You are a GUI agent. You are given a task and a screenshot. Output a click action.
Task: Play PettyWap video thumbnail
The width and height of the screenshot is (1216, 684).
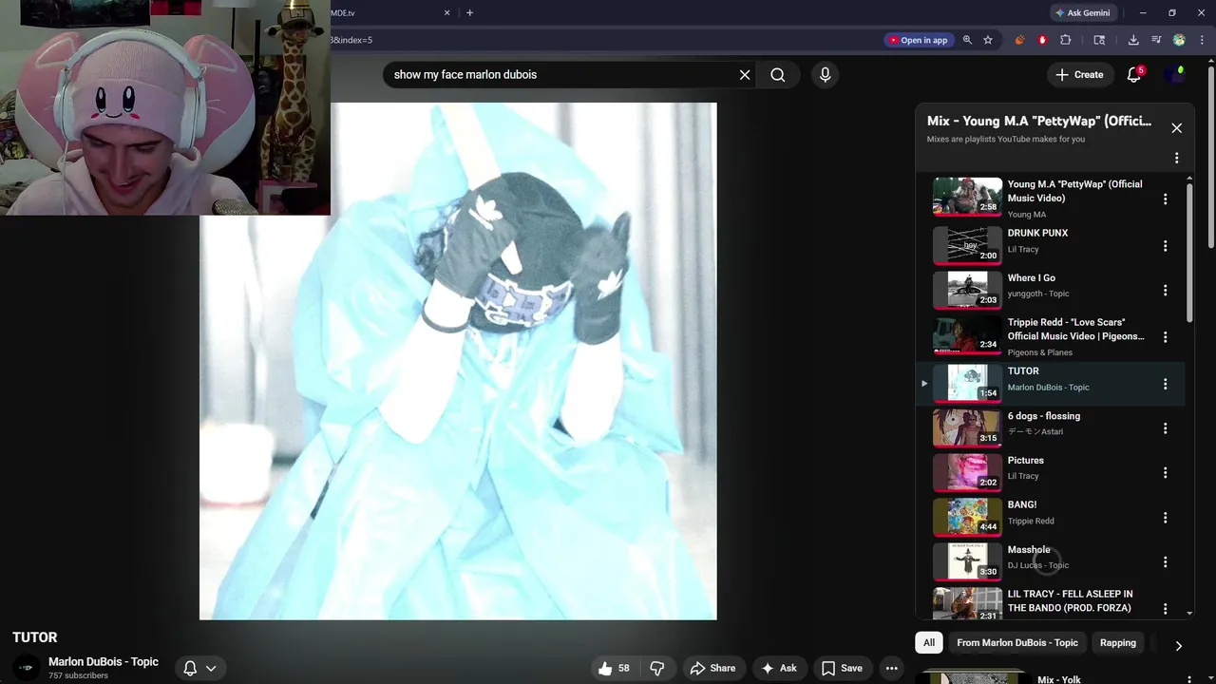[x=967, y=197]
